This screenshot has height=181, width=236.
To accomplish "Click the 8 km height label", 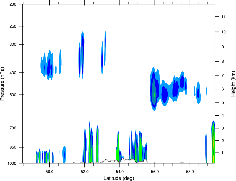I will pyautogui.click(x=223, y=62).
